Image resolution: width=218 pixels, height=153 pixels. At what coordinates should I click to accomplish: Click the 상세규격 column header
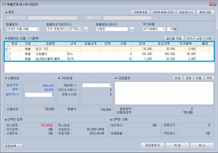pyautogui.click(x=90, y=44)
